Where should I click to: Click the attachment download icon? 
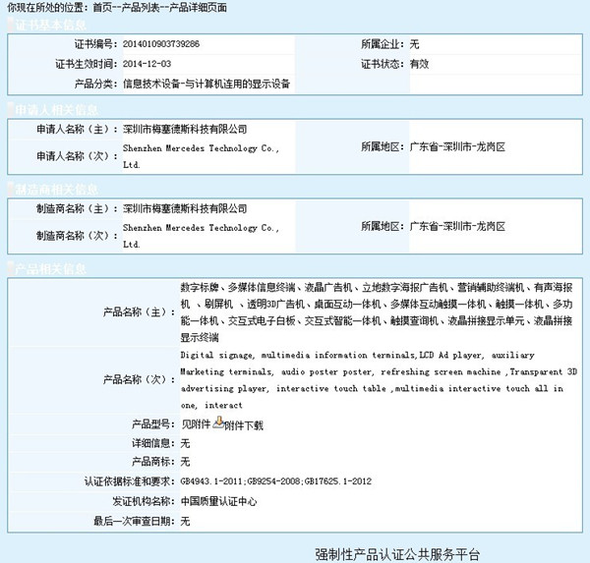[x=218, y=423]
